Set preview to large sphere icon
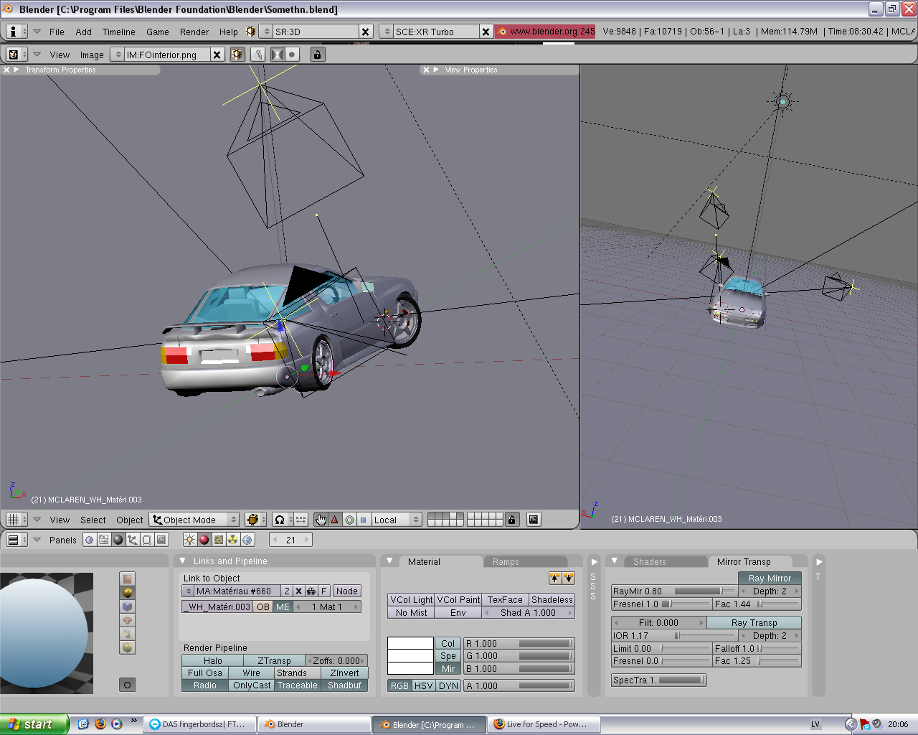The image size is (918, 735). point(128,647)
